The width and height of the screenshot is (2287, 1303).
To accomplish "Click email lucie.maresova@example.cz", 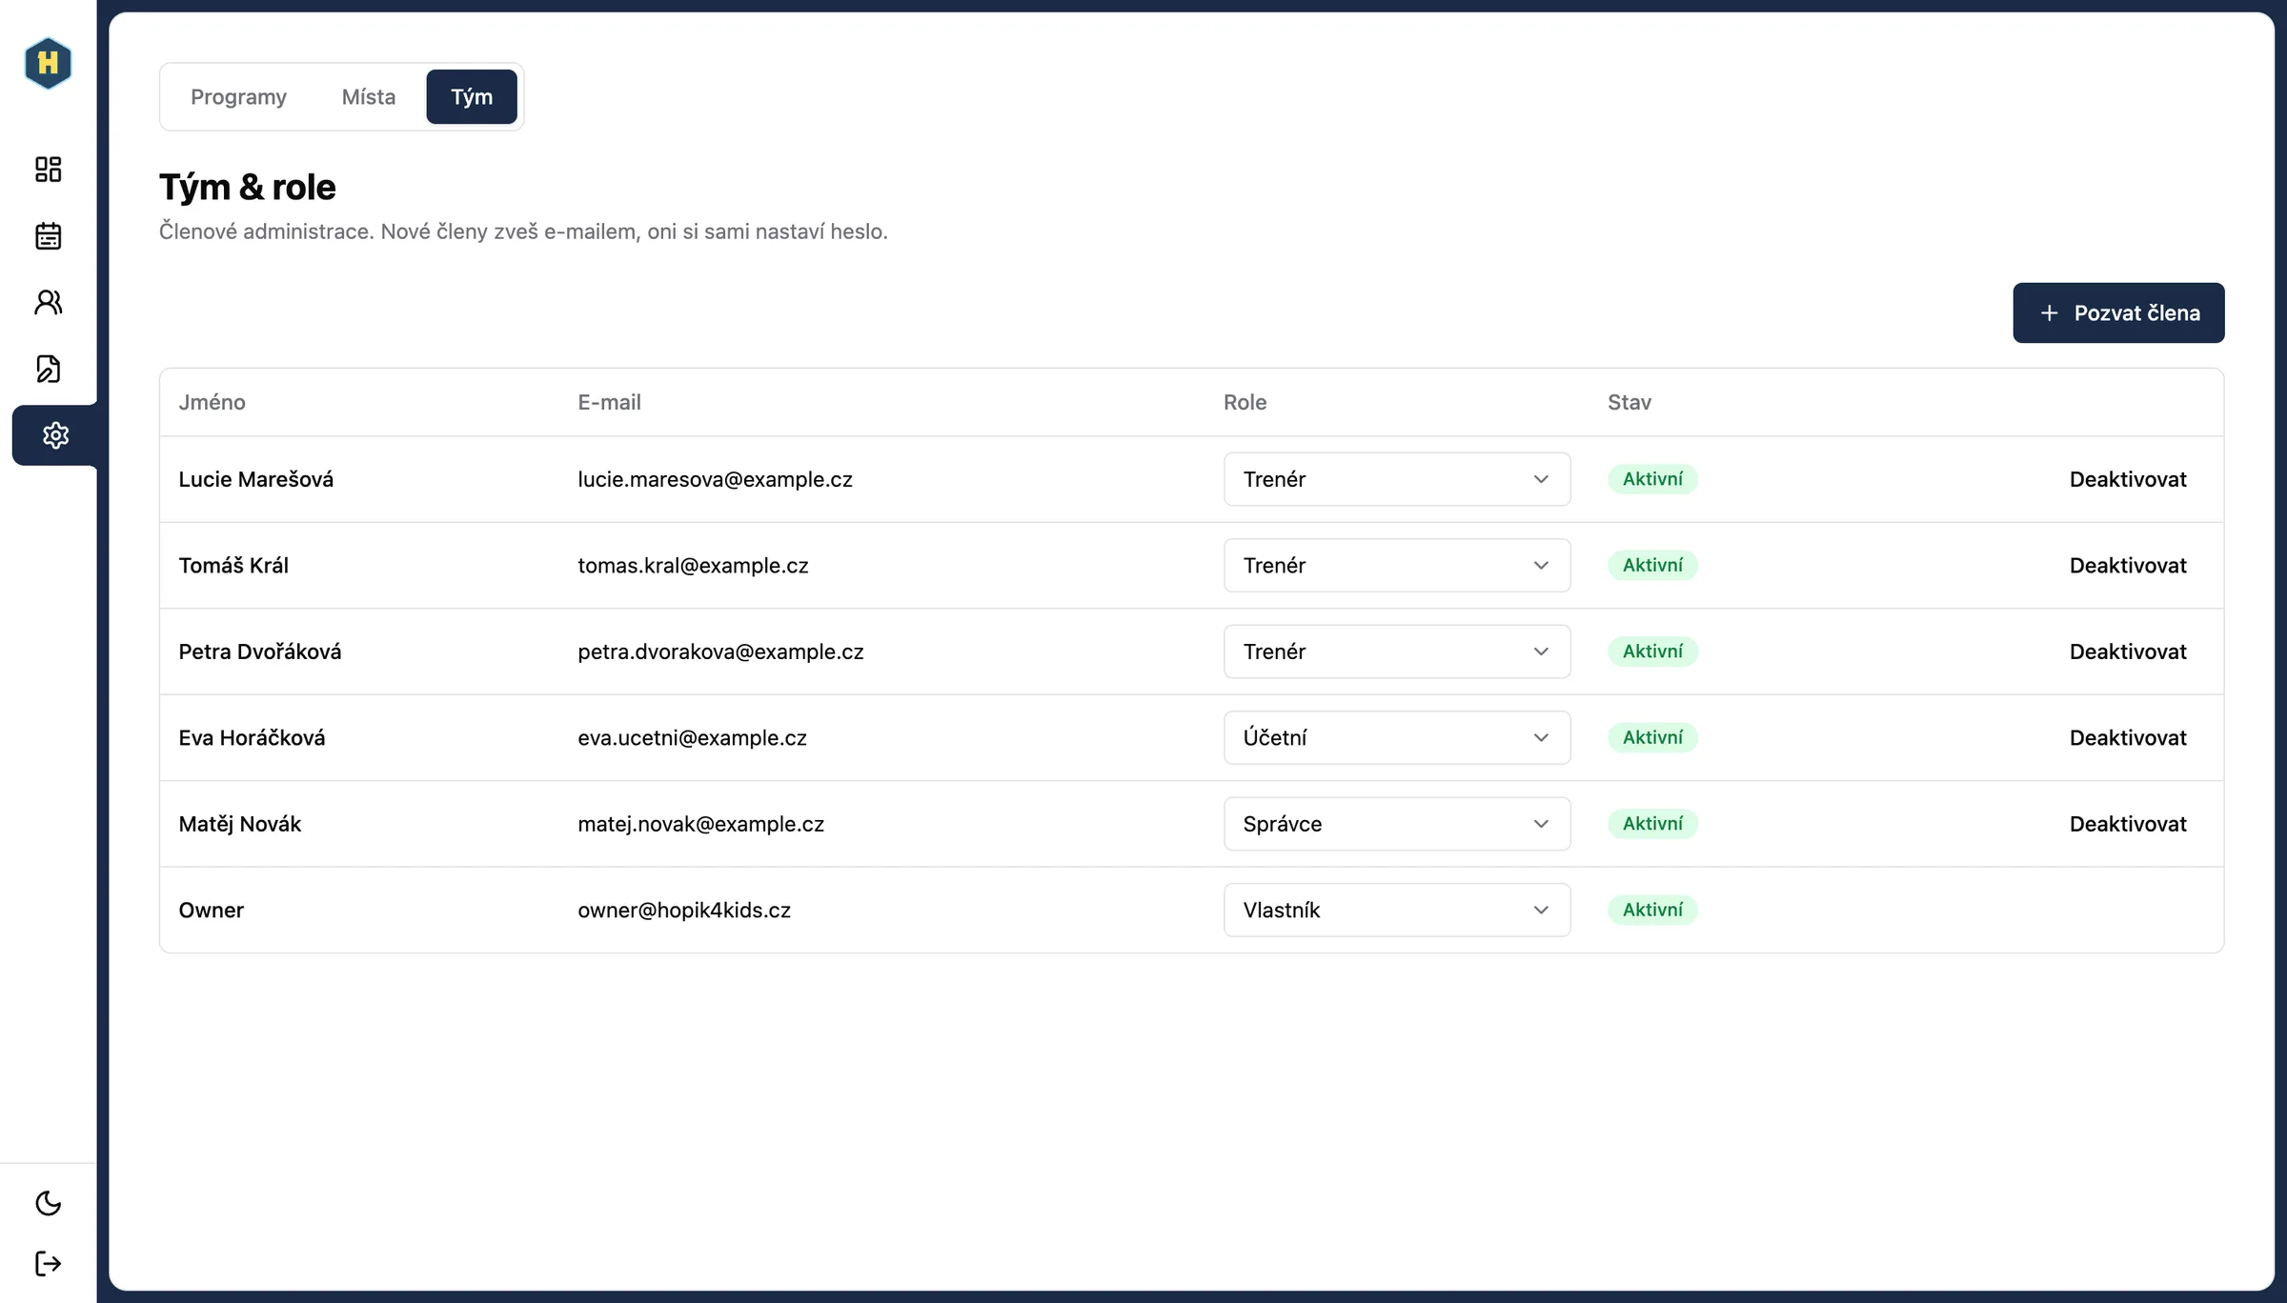I will [715, 479].
